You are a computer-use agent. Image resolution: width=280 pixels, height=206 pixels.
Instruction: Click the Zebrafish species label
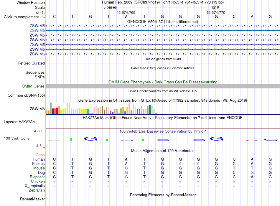(37, 190)
